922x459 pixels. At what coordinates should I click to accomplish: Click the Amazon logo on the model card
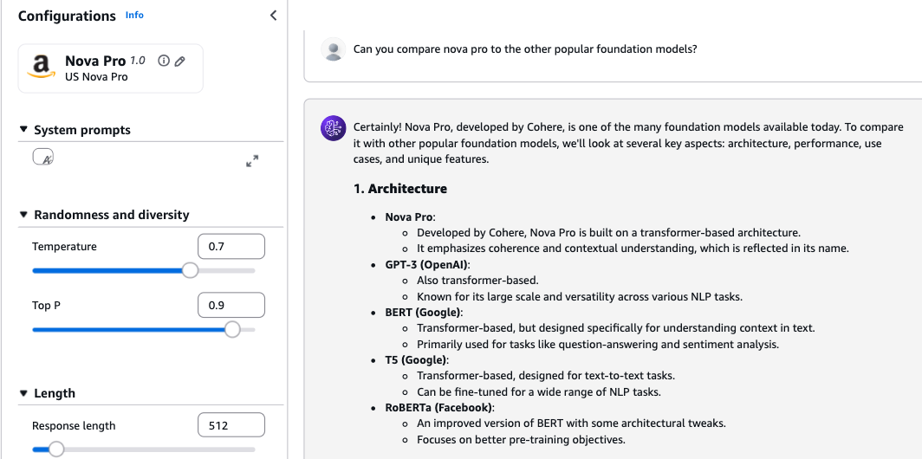pos(42,67)
